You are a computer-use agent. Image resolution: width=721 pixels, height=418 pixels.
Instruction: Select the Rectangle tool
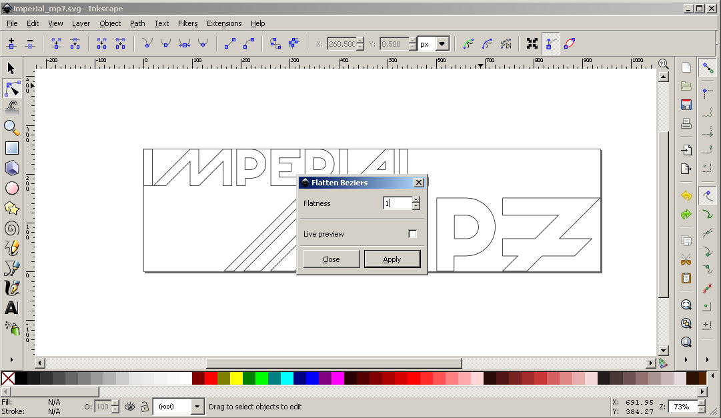click(11, 148)
